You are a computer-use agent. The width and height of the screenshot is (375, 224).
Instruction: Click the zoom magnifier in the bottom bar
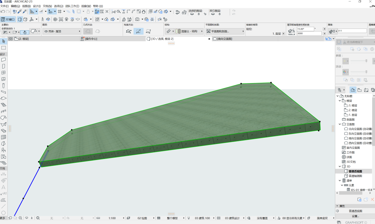[x=21, y=218]
